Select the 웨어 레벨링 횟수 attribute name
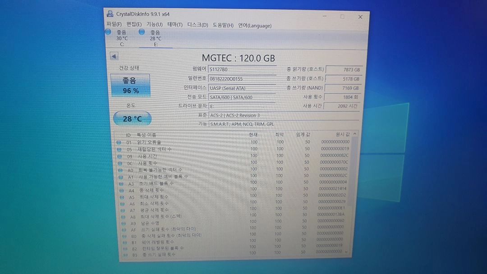The height and width of the screenshot is (274, 487). [x=158, y=242]
